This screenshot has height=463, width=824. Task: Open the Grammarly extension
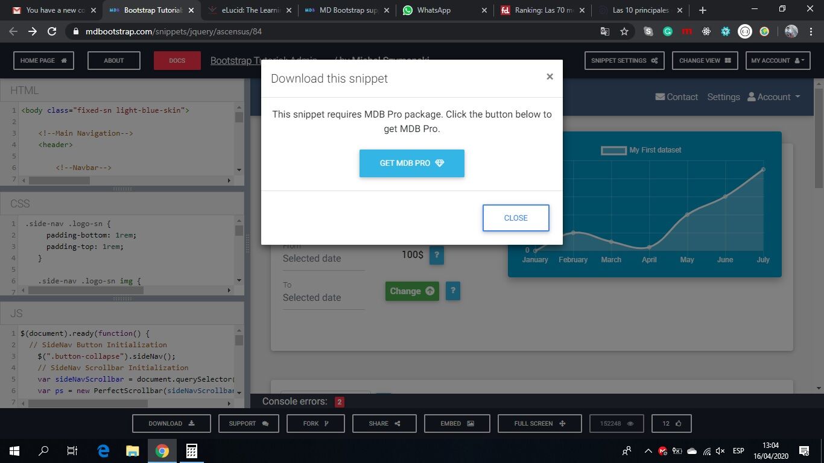pos(668,31)
